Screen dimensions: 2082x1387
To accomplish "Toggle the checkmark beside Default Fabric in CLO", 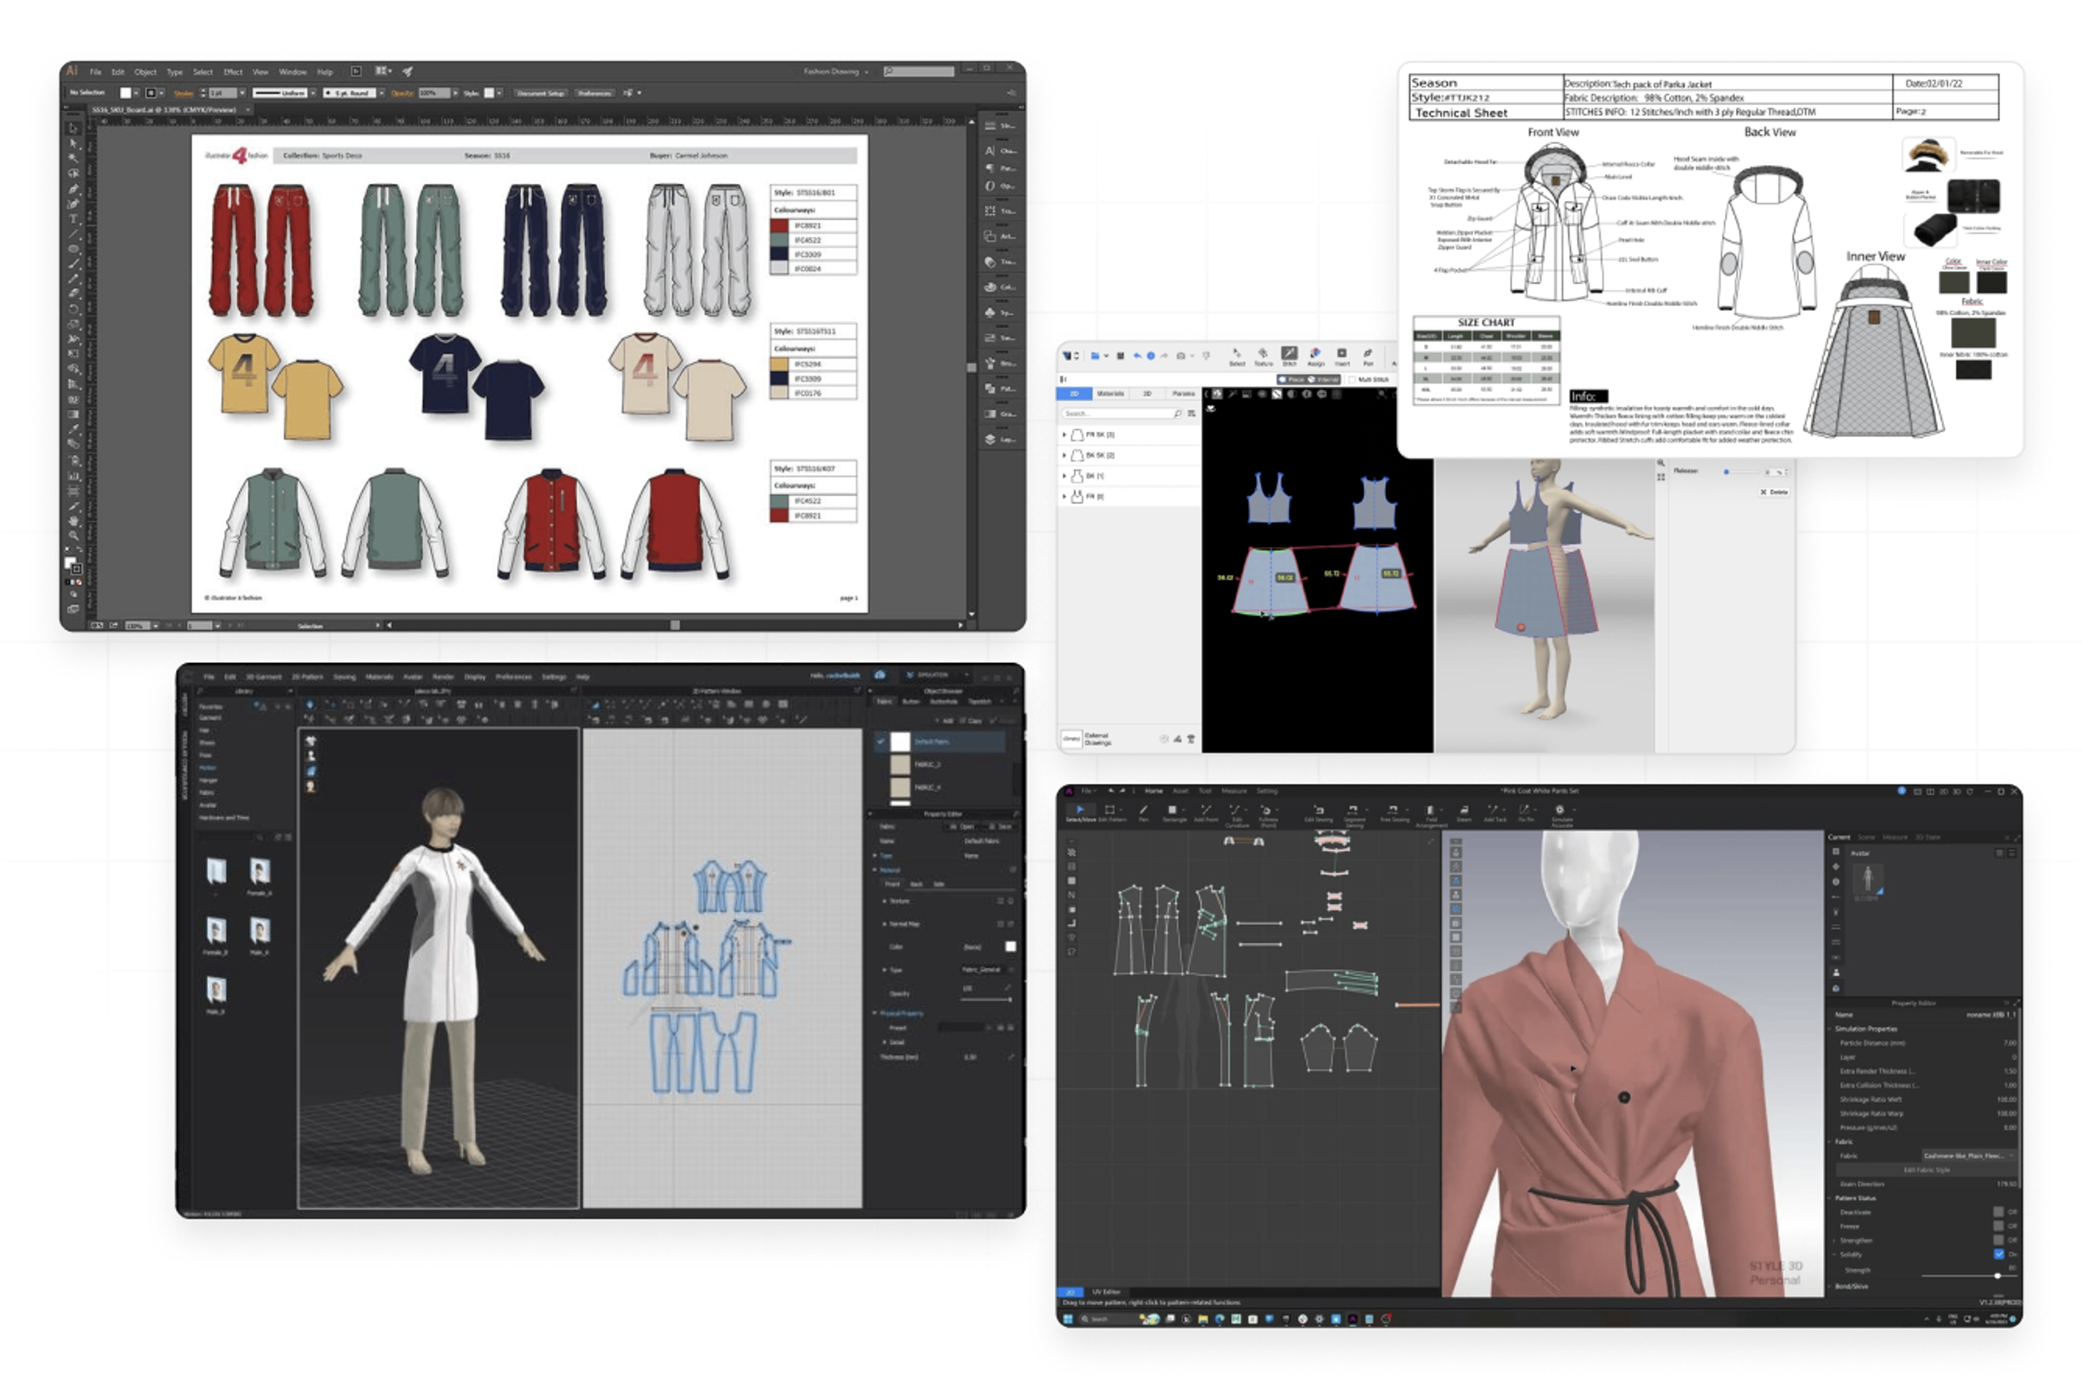I will [880, 741].
